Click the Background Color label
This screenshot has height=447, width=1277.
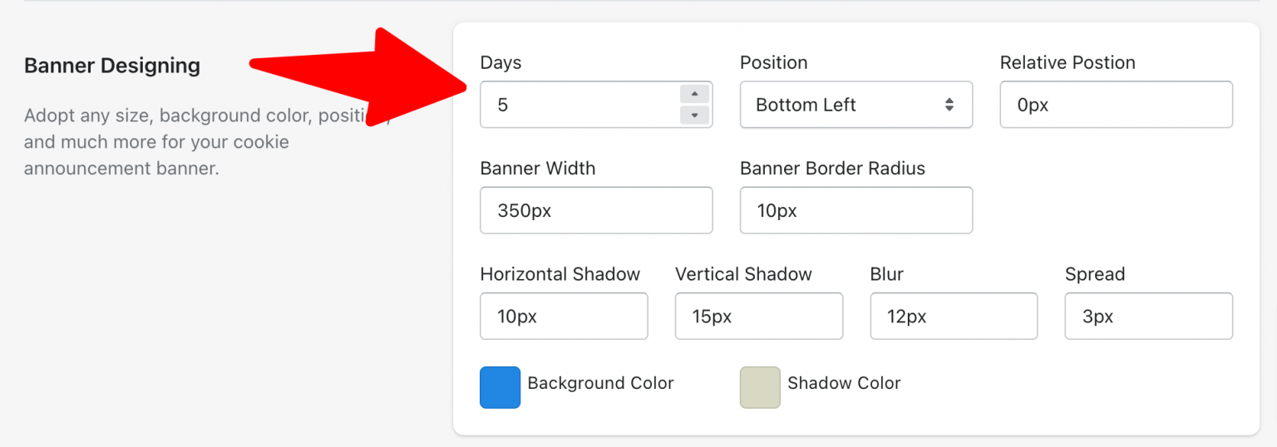tap(600, 383)
